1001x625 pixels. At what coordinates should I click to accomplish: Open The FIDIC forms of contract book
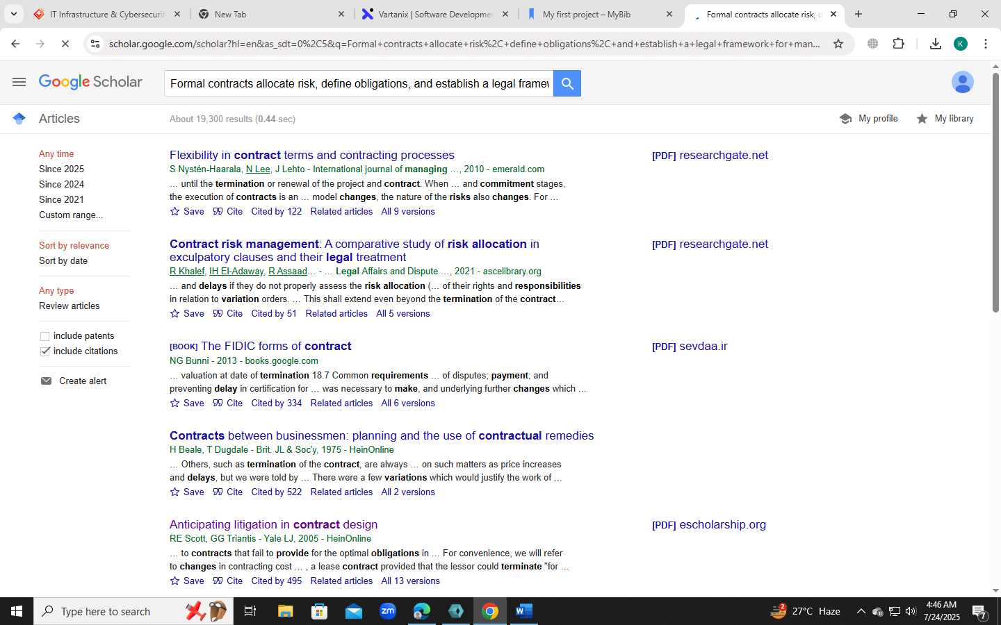pyautogui.click(x=276, y=346)
